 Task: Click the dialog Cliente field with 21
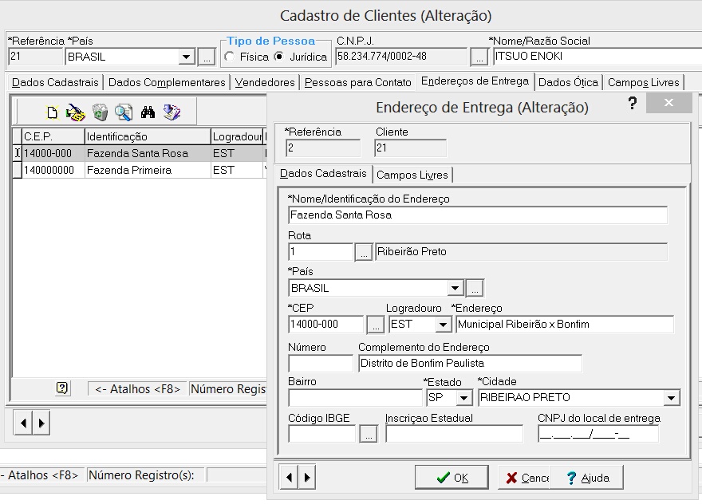coord(410,148)
